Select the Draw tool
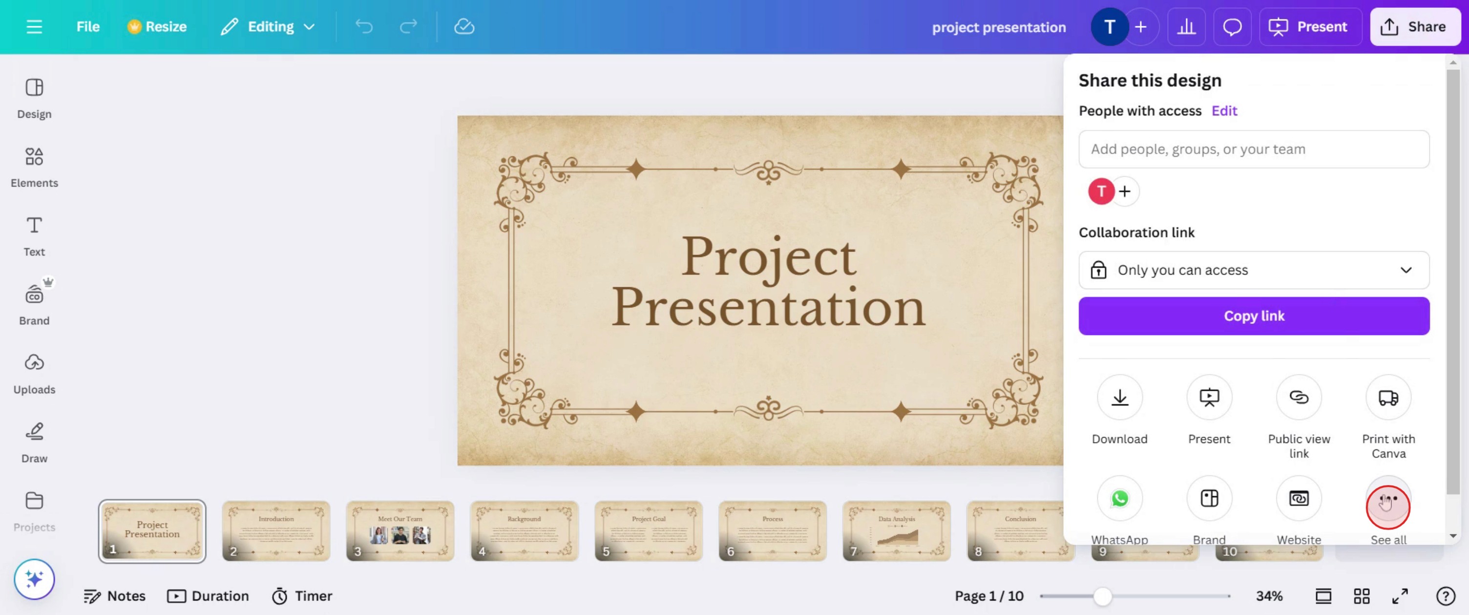 (34, 442)
